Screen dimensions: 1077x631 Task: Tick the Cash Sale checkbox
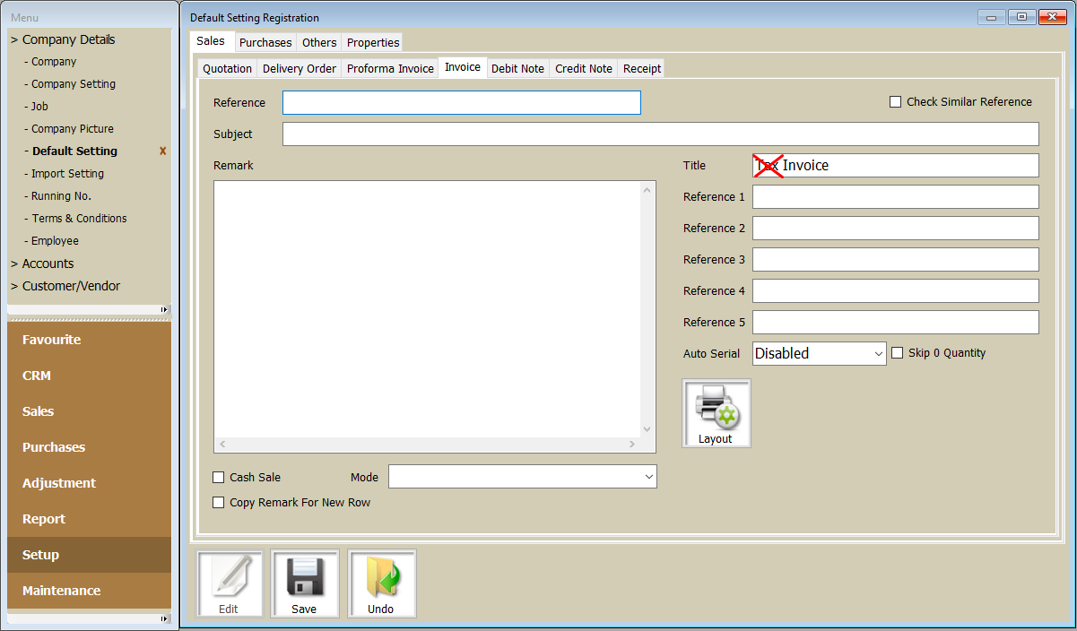(x=218, y=478)
